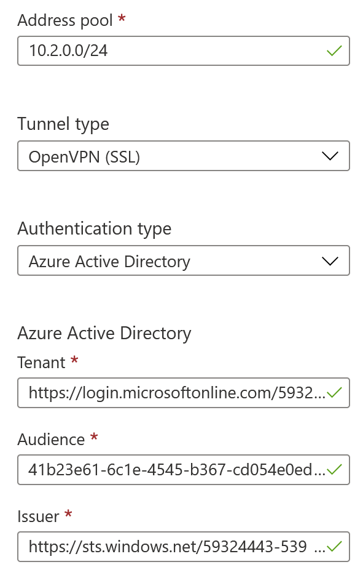The image size is (363, 567).
Task: Click the Tenant field label
Action: click(41, 363)
